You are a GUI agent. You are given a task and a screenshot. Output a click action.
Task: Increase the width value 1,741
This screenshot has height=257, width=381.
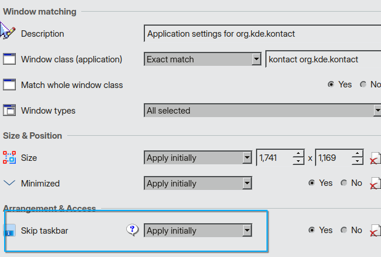pos(298,154)
